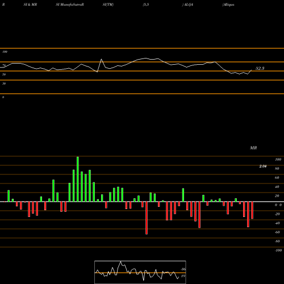Screen dimensions: 284x284
Task: Click the -60 label on MR axis
Action: [277, 232]
